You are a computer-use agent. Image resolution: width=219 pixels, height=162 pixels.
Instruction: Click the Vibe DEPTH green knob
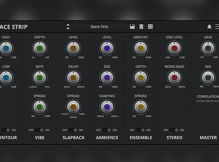tap(40, 48)
